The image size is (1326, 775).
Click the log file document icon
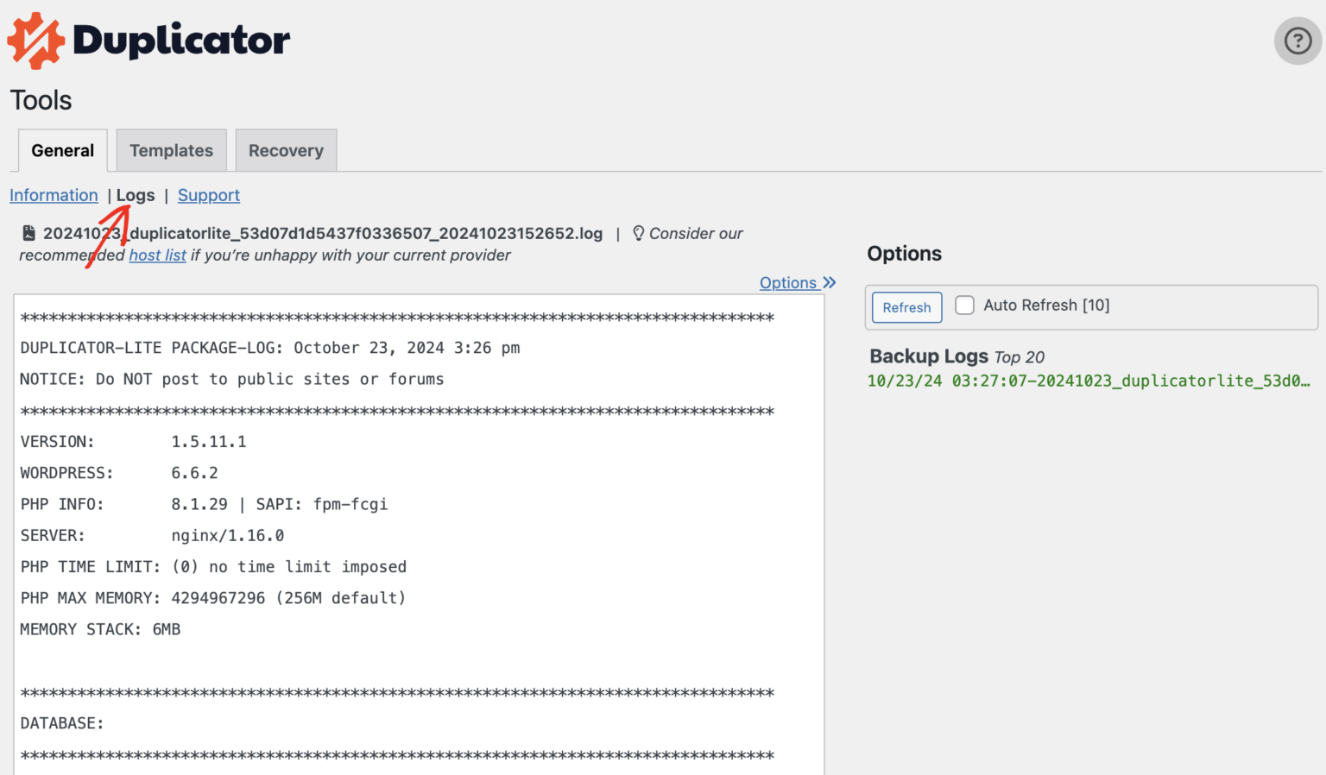tap(28, 233)
